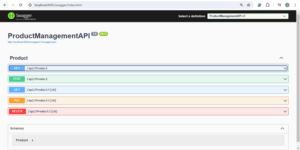The width and height of the screenshot is (300, 150).
Task: Click the DELETE row's /api/Product/{id} path
Action: [x=42, y=111]
